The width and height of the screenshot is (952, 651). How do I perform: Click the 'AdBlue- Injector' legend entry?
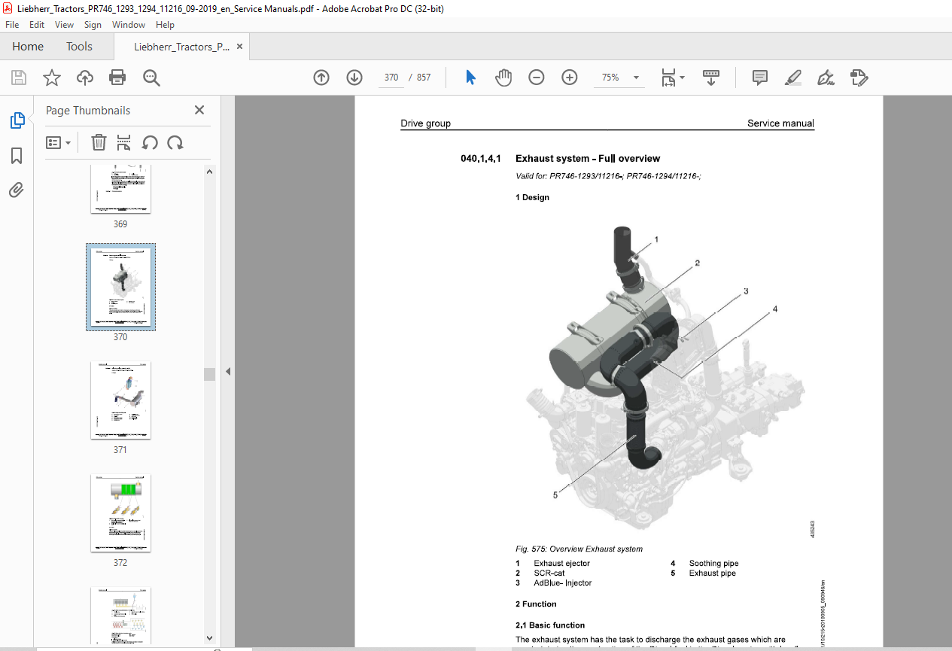[x=563, y=583]
